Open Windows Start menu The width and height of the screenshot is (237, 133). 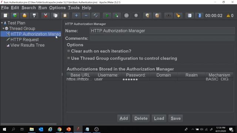4,129
